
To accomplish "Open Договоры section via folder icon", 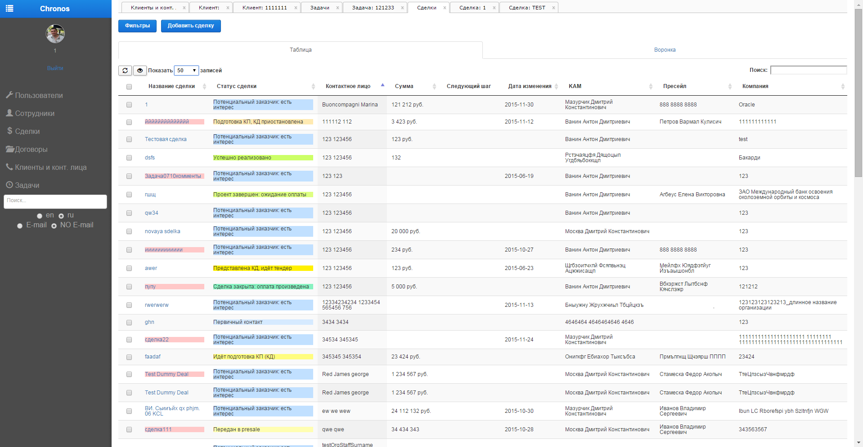I will pyautogui.click(x=9, y=149).
